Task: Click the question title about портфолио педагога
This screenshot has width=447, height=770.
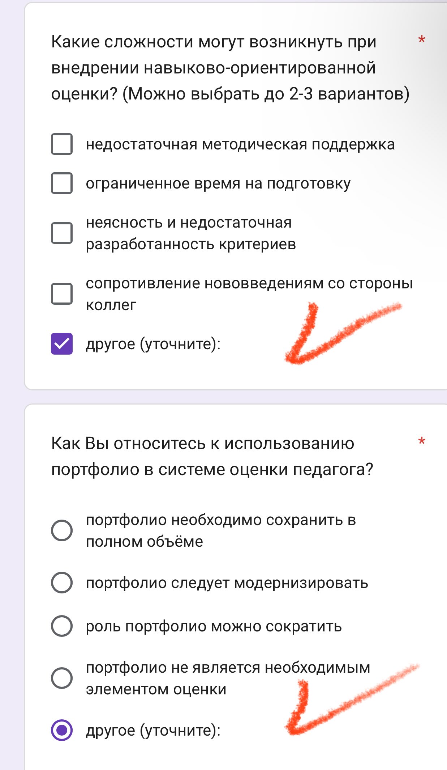Action: [x=212, y=456]
